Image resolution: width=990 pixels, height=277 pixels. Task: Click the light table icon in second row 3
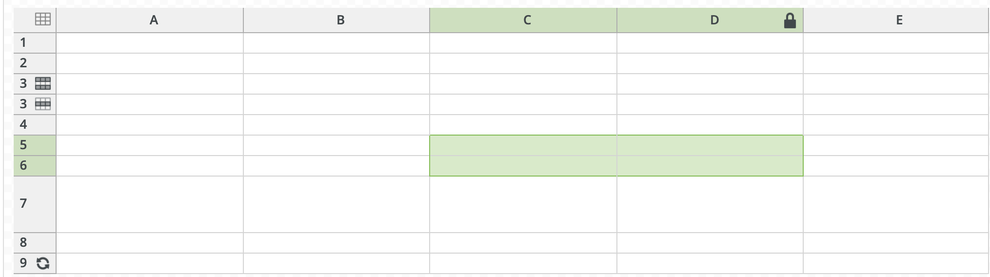(43, 104)
